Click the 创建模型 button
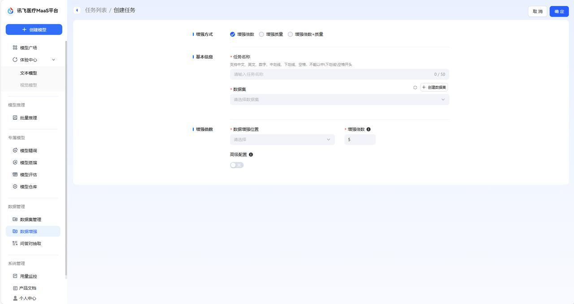 (34, 30)
